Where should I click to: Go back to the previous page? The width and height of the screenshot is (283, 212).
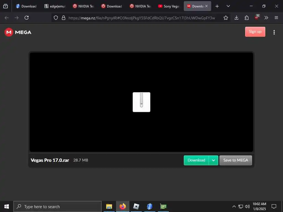7,18
